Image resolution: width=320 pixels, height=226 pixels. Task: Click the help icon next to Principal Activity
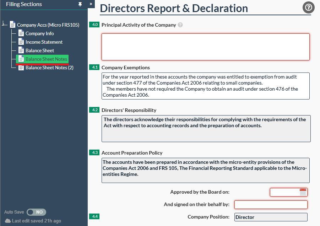(180, 25)
